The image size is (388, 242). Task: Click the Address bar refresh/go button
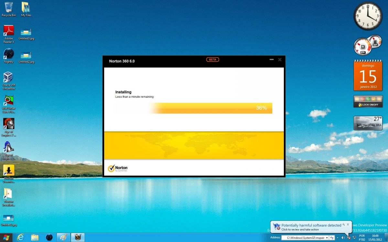(332, 238)
